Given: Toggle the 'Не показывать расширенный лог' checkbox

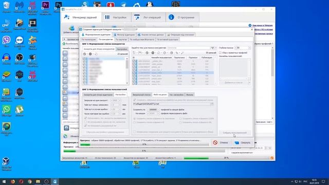Looking at the screenshot, I should point(85,125).
